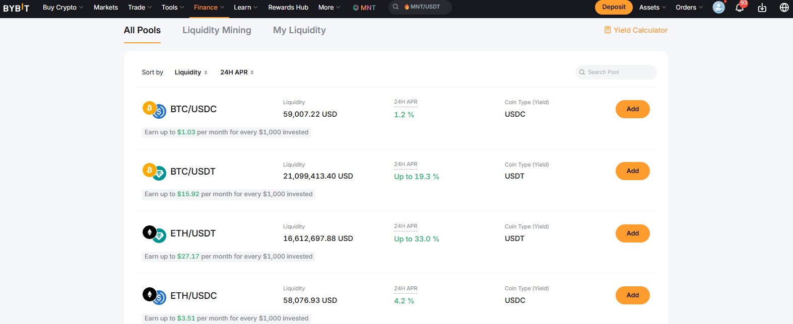Click the ETH/USDT pool name
Image resolution: width=793 pixels, height=324 pixels.
[193, 233]
